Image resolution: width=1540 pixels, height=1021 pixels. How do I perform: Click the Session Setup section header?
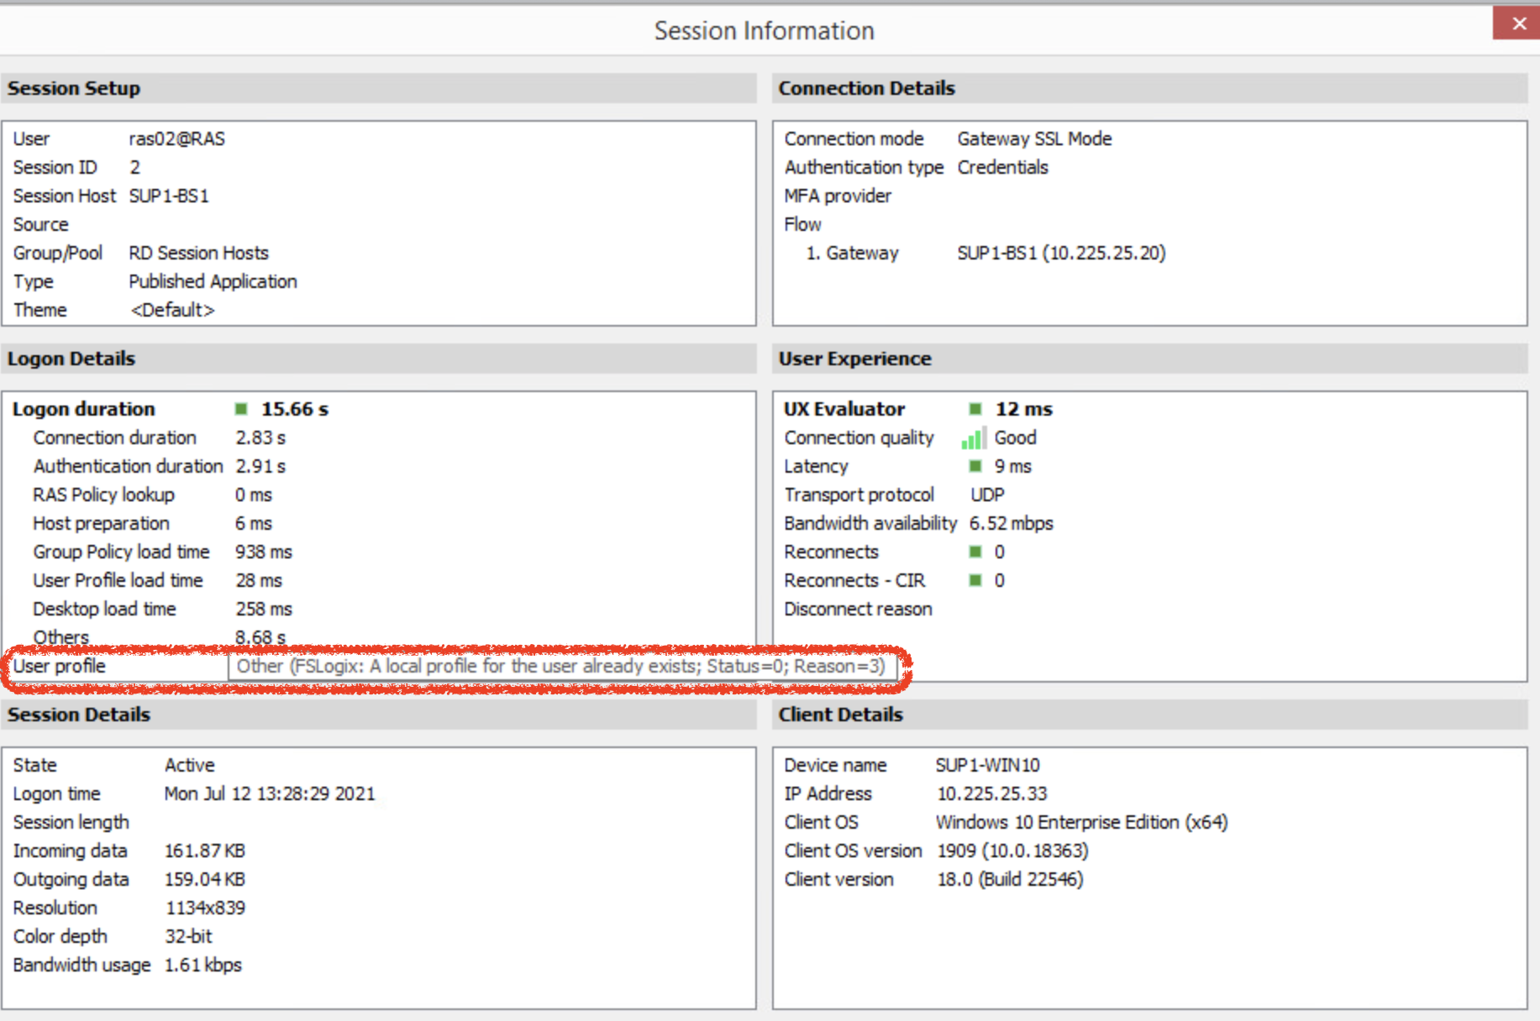[74, 88]
